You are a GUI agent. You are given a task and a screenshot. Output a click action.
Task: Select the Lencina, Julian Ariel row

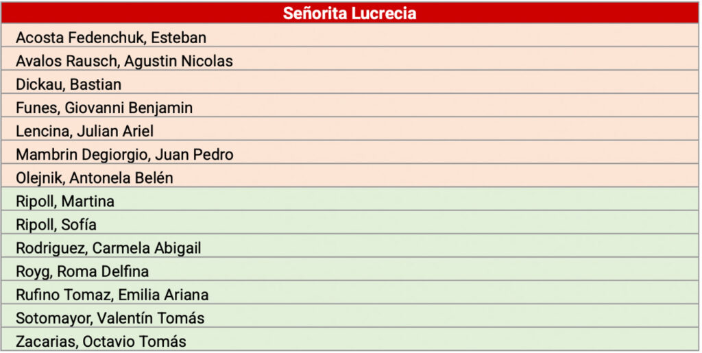pyautogui.click(x=84, y=131)
